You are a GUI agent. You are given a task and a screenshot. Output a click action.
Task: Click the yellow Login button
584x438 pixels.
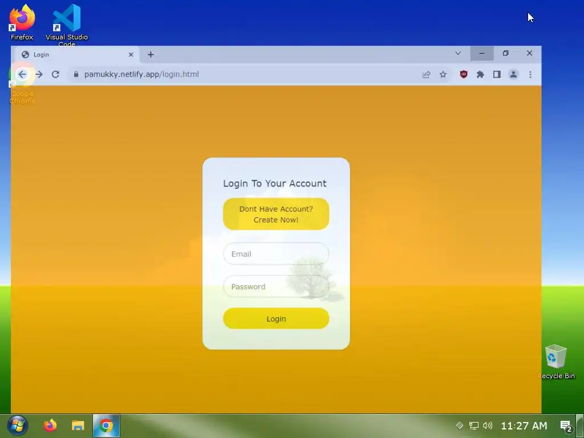276,318
